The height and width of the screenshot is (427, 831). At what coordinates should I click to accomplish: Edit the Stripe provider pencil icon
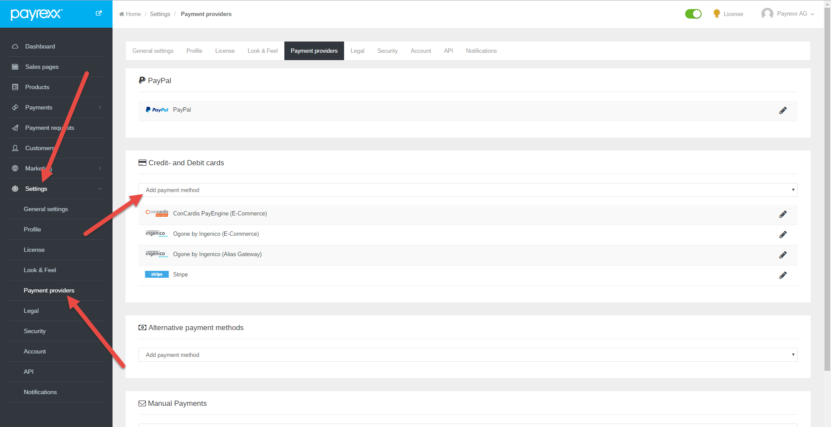coord(783,275)
